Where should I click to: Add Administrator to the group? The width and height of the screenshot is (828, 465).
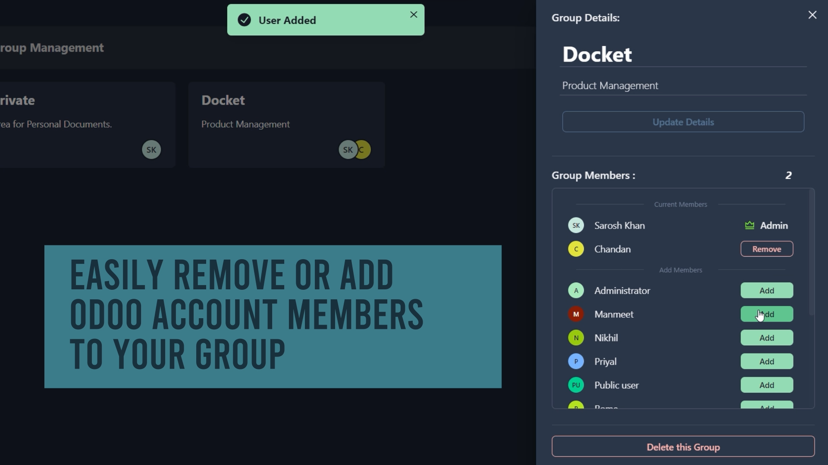tap(766, 291)
